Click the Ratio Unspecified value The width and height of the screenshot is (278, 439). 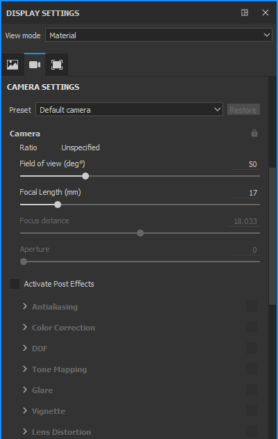click(81, 147)
